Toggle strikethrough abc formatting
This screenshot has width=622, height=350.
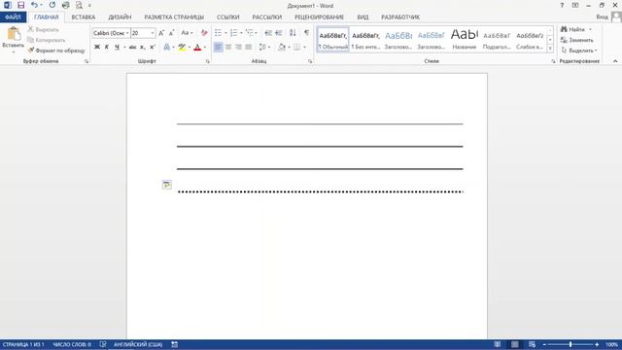(x=132, y=47)
